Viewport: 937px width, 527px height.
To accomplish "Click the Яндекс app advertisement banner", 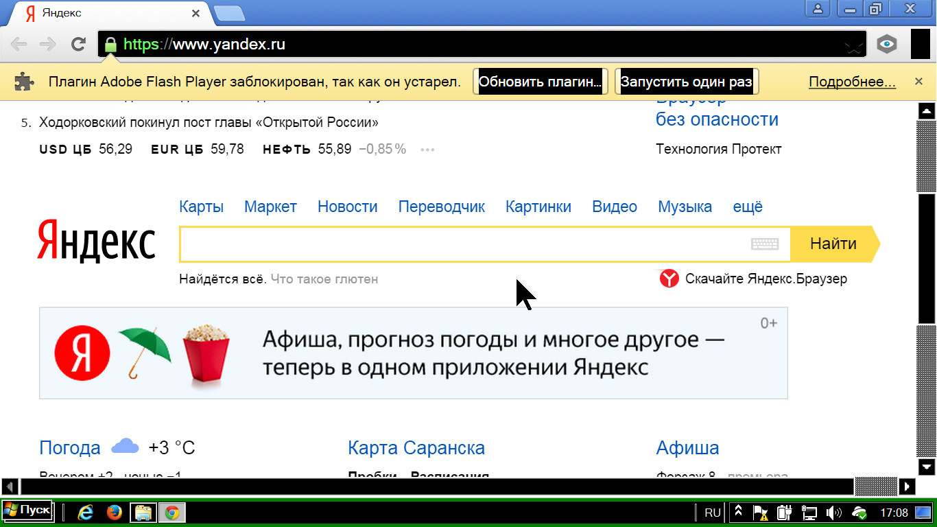I will pyautogui.click(x=414, y=353).
